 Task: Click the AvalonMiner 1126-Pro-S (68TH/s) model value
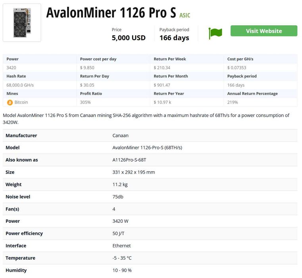(x=147, y=148)
